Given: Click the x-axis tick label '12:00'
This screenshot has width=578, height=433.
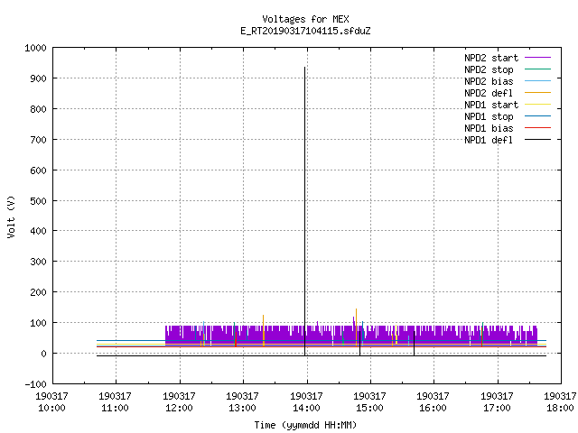Looking at the screenshot, I should click(179, 408).
